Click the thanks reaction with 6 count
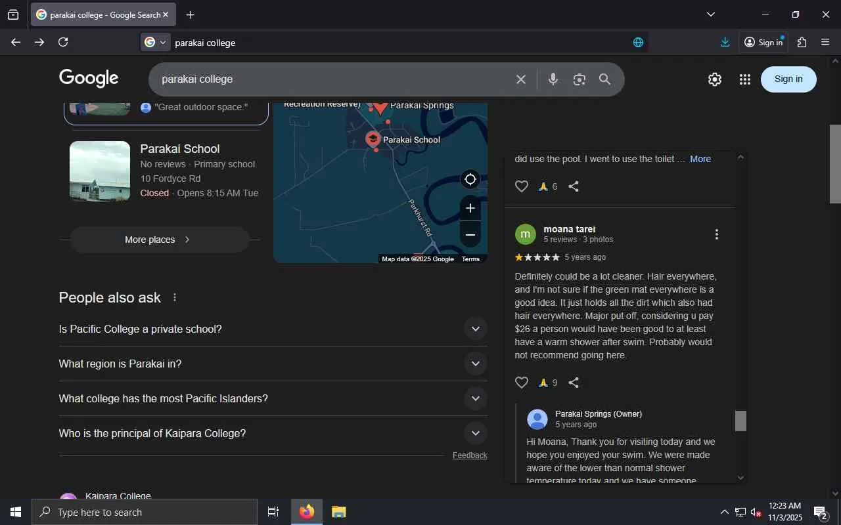This screenshot has width=841, height=525. click(x=548, y=186)
